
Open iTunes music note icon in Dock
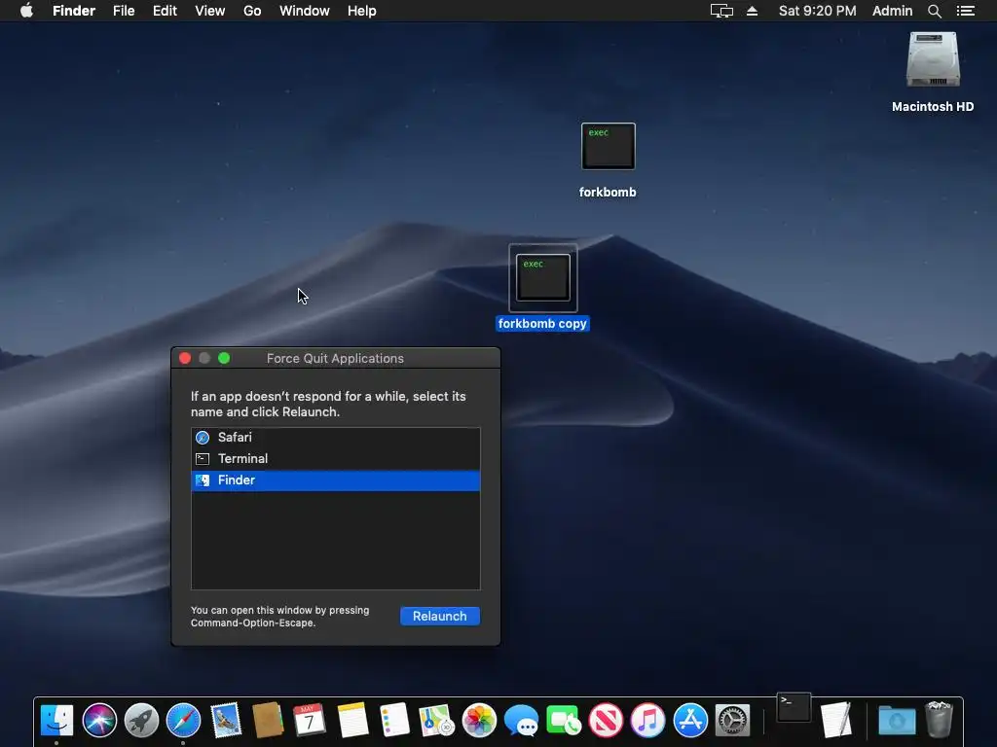pos(647,721)
